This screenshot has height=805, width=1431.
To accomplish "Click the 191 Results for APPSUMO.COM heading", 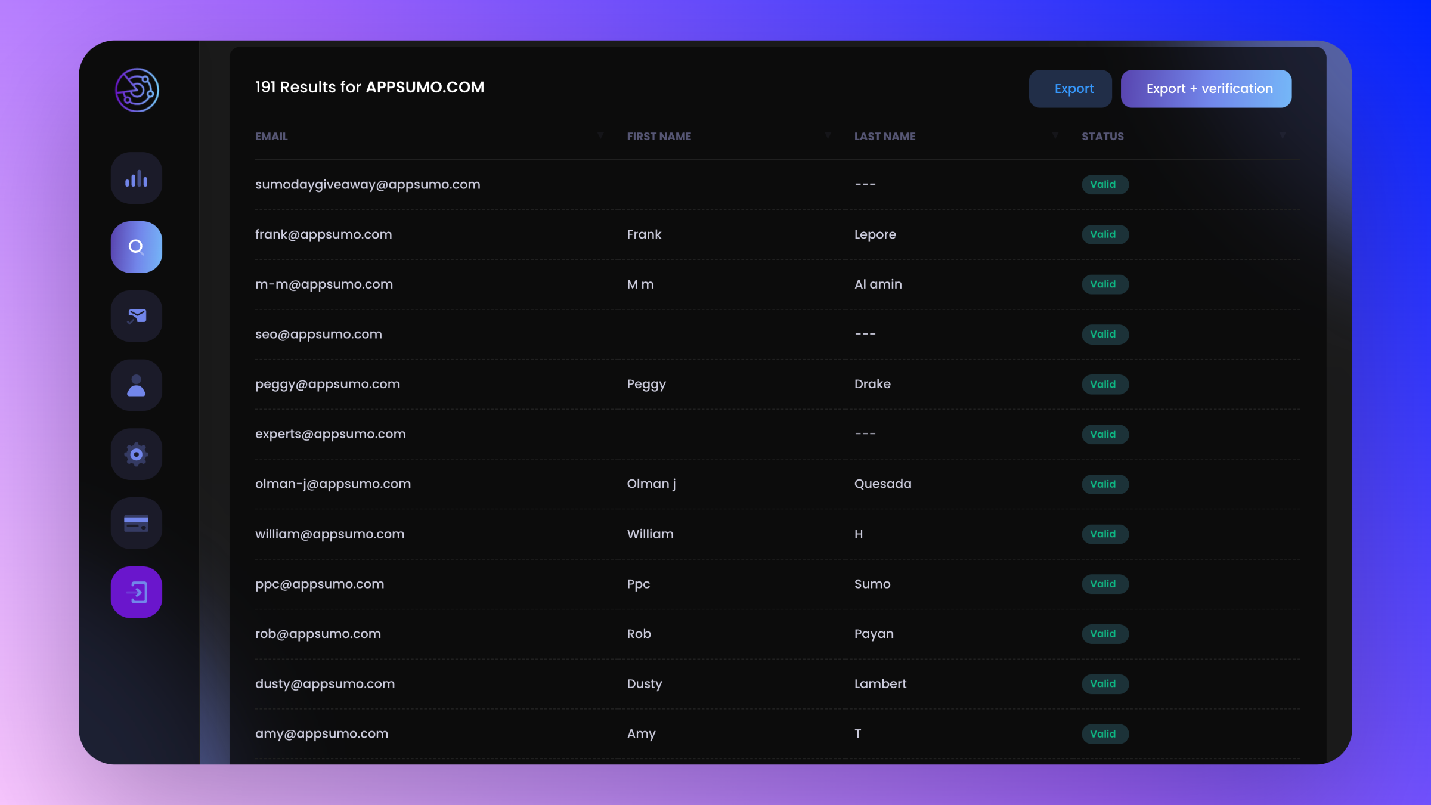I will [370, 88].
